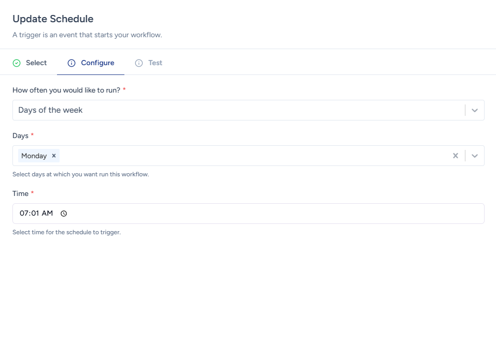Viewport: 496px width, 348px height.
Task: Expand the Days dropdown chevron
Action: [474, 156]
